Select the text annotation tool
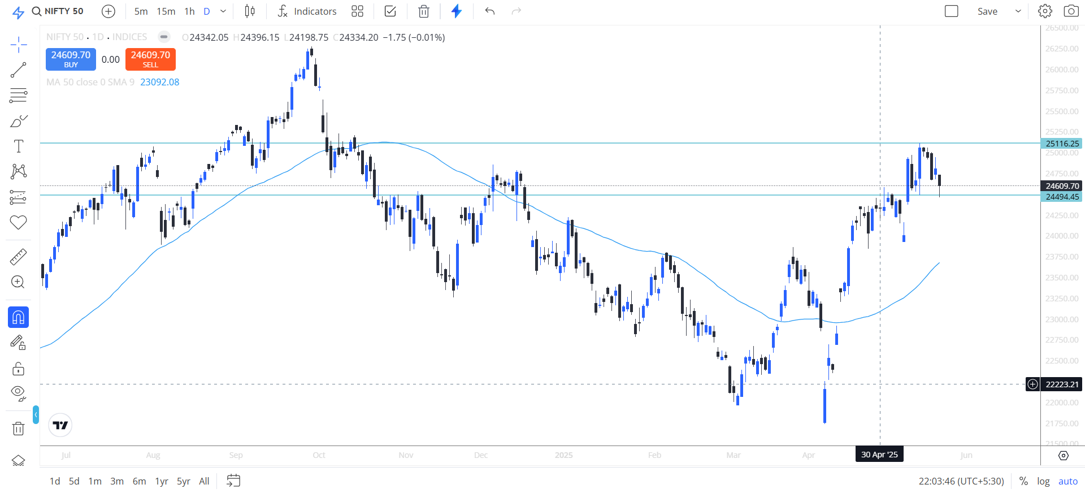Viewport: 1085px width, 493px height. [18, 146]
